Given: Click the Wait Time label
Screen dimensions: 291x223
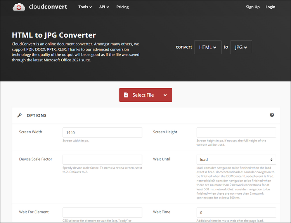Looking at the screenshot, I should 162,212.
